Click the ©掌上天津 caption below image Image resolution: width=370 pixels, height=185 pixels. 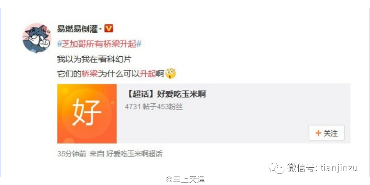[x=185, y=180]
